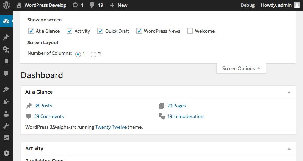
Task: Click the admin avatar image
Action: click(x=297, y=5)
